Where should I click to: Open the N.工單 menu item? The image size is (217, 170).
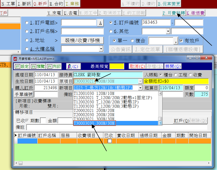click(8, 4)
